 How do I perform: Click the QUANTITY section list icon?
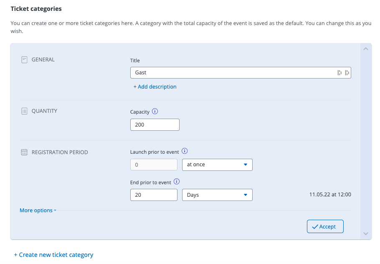tap(24, 111)
